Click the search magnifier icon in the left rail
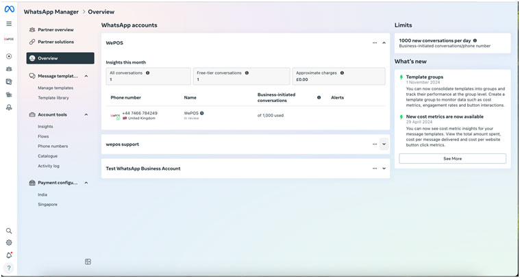 (9, 231)
